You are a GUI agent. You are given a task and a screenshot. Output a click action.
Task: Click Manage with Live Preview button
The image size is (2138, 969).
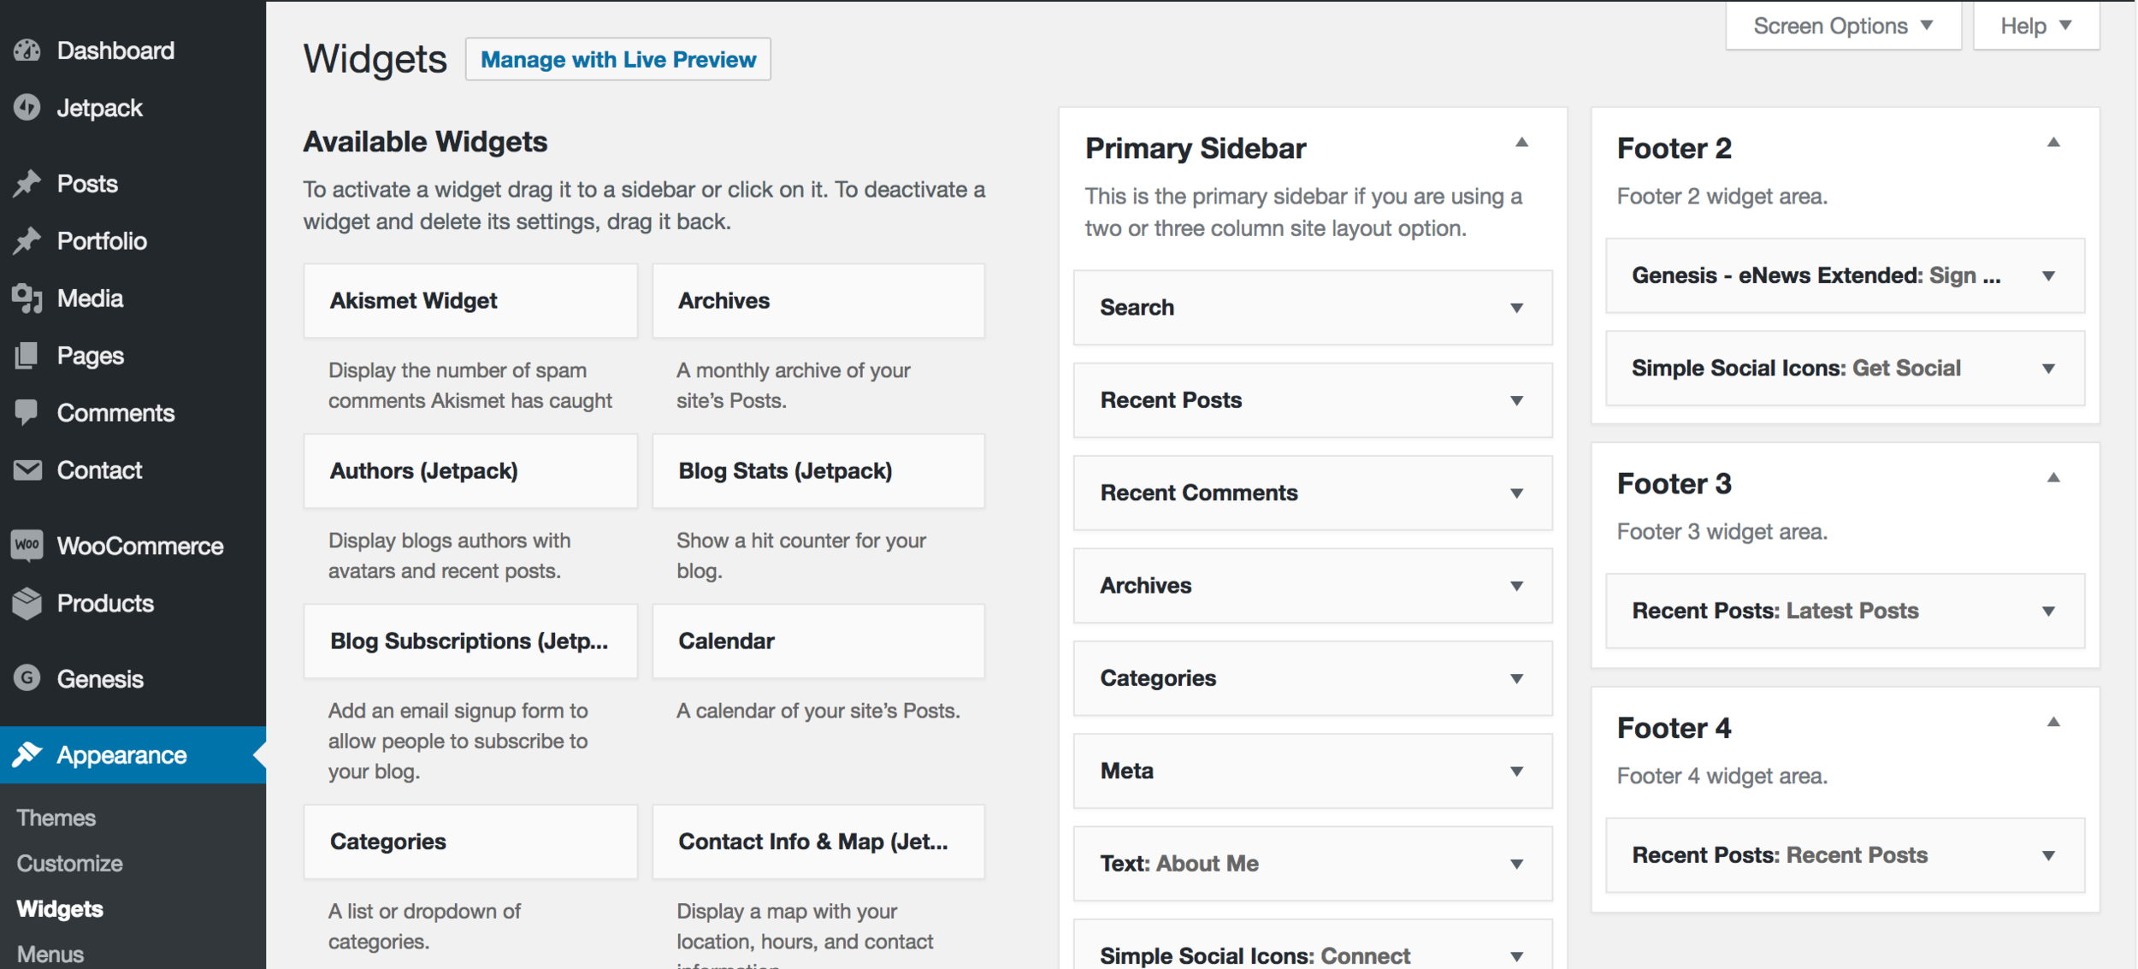[x=617, y=59]
